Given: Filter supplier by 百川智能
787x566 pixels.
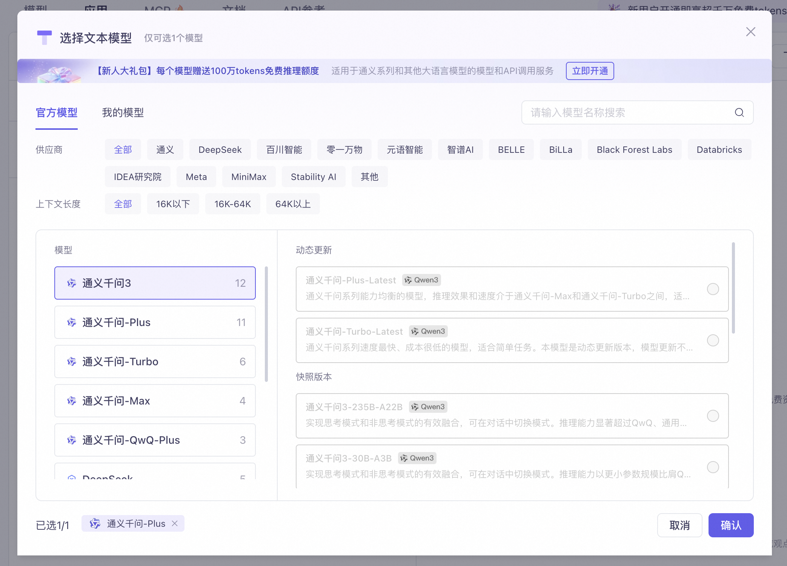Looking at the screenshot, I should coord(284,150).
